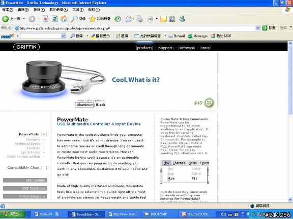Open the support navigation link

point(166,48)
